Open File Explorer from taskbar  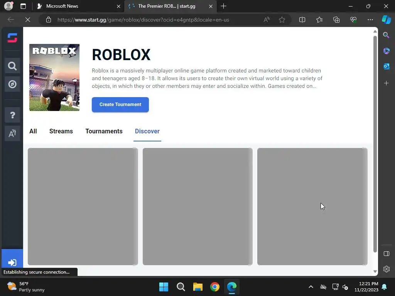pyautogui.click(x=198, y=287)
